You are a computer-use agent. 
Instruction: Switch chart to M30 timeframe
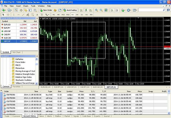click(x=68, y=14)
